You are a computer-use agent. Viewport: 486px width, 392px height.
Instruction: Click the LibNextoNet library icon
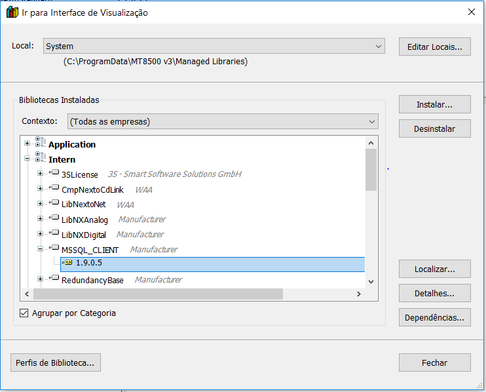(54, 204)
